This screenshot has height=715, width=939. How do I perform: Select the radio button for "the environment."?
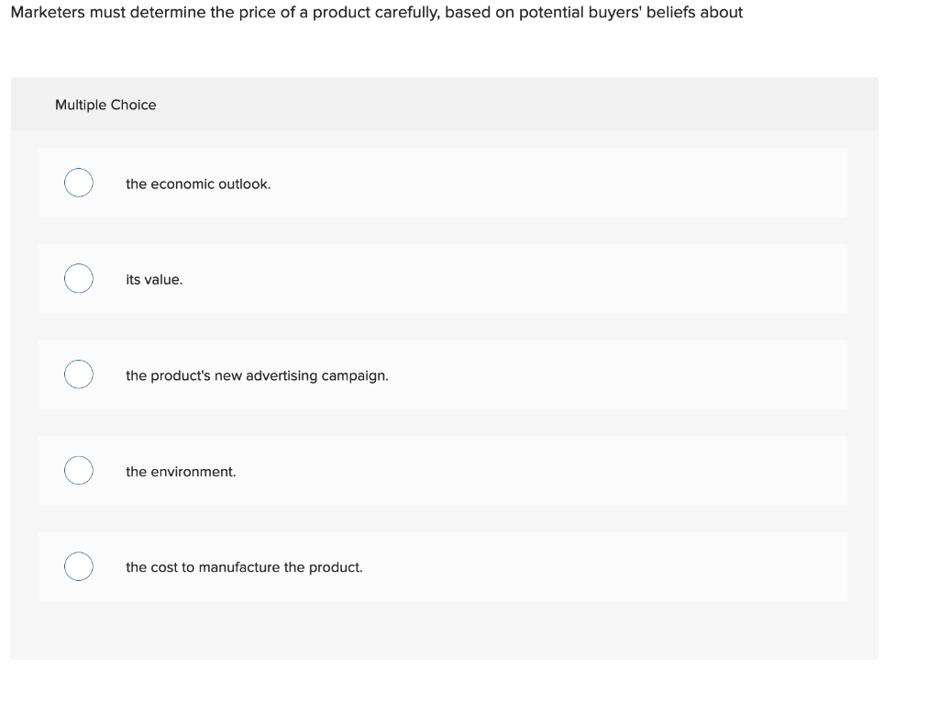[78, 470]
